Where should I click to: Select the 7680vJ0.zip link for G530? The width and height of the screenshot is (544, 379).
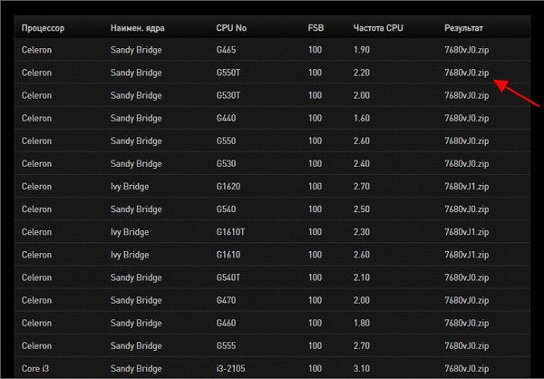(x=466, y=164)
